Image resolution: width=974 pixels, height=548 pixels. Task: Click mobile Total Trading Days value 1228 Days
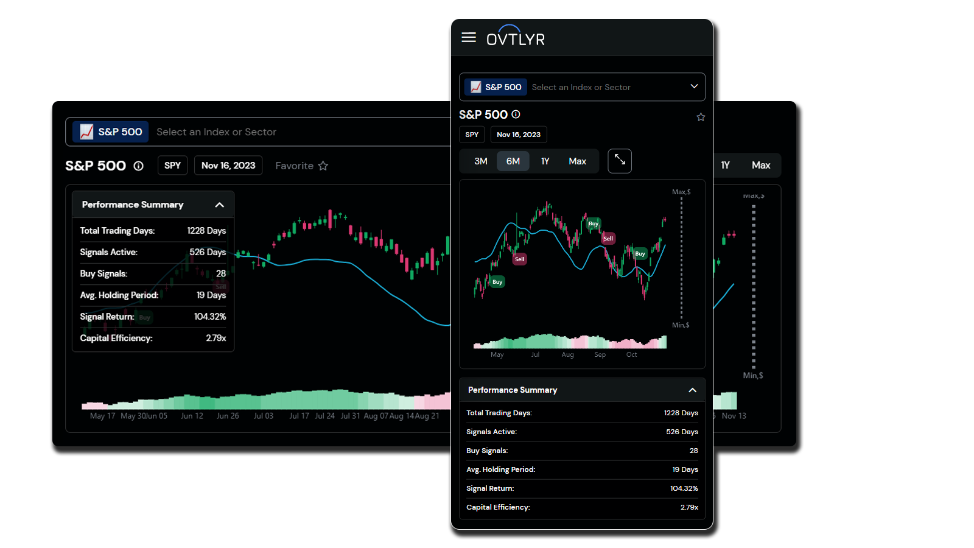pyautogui.click(x=681, y=413)
